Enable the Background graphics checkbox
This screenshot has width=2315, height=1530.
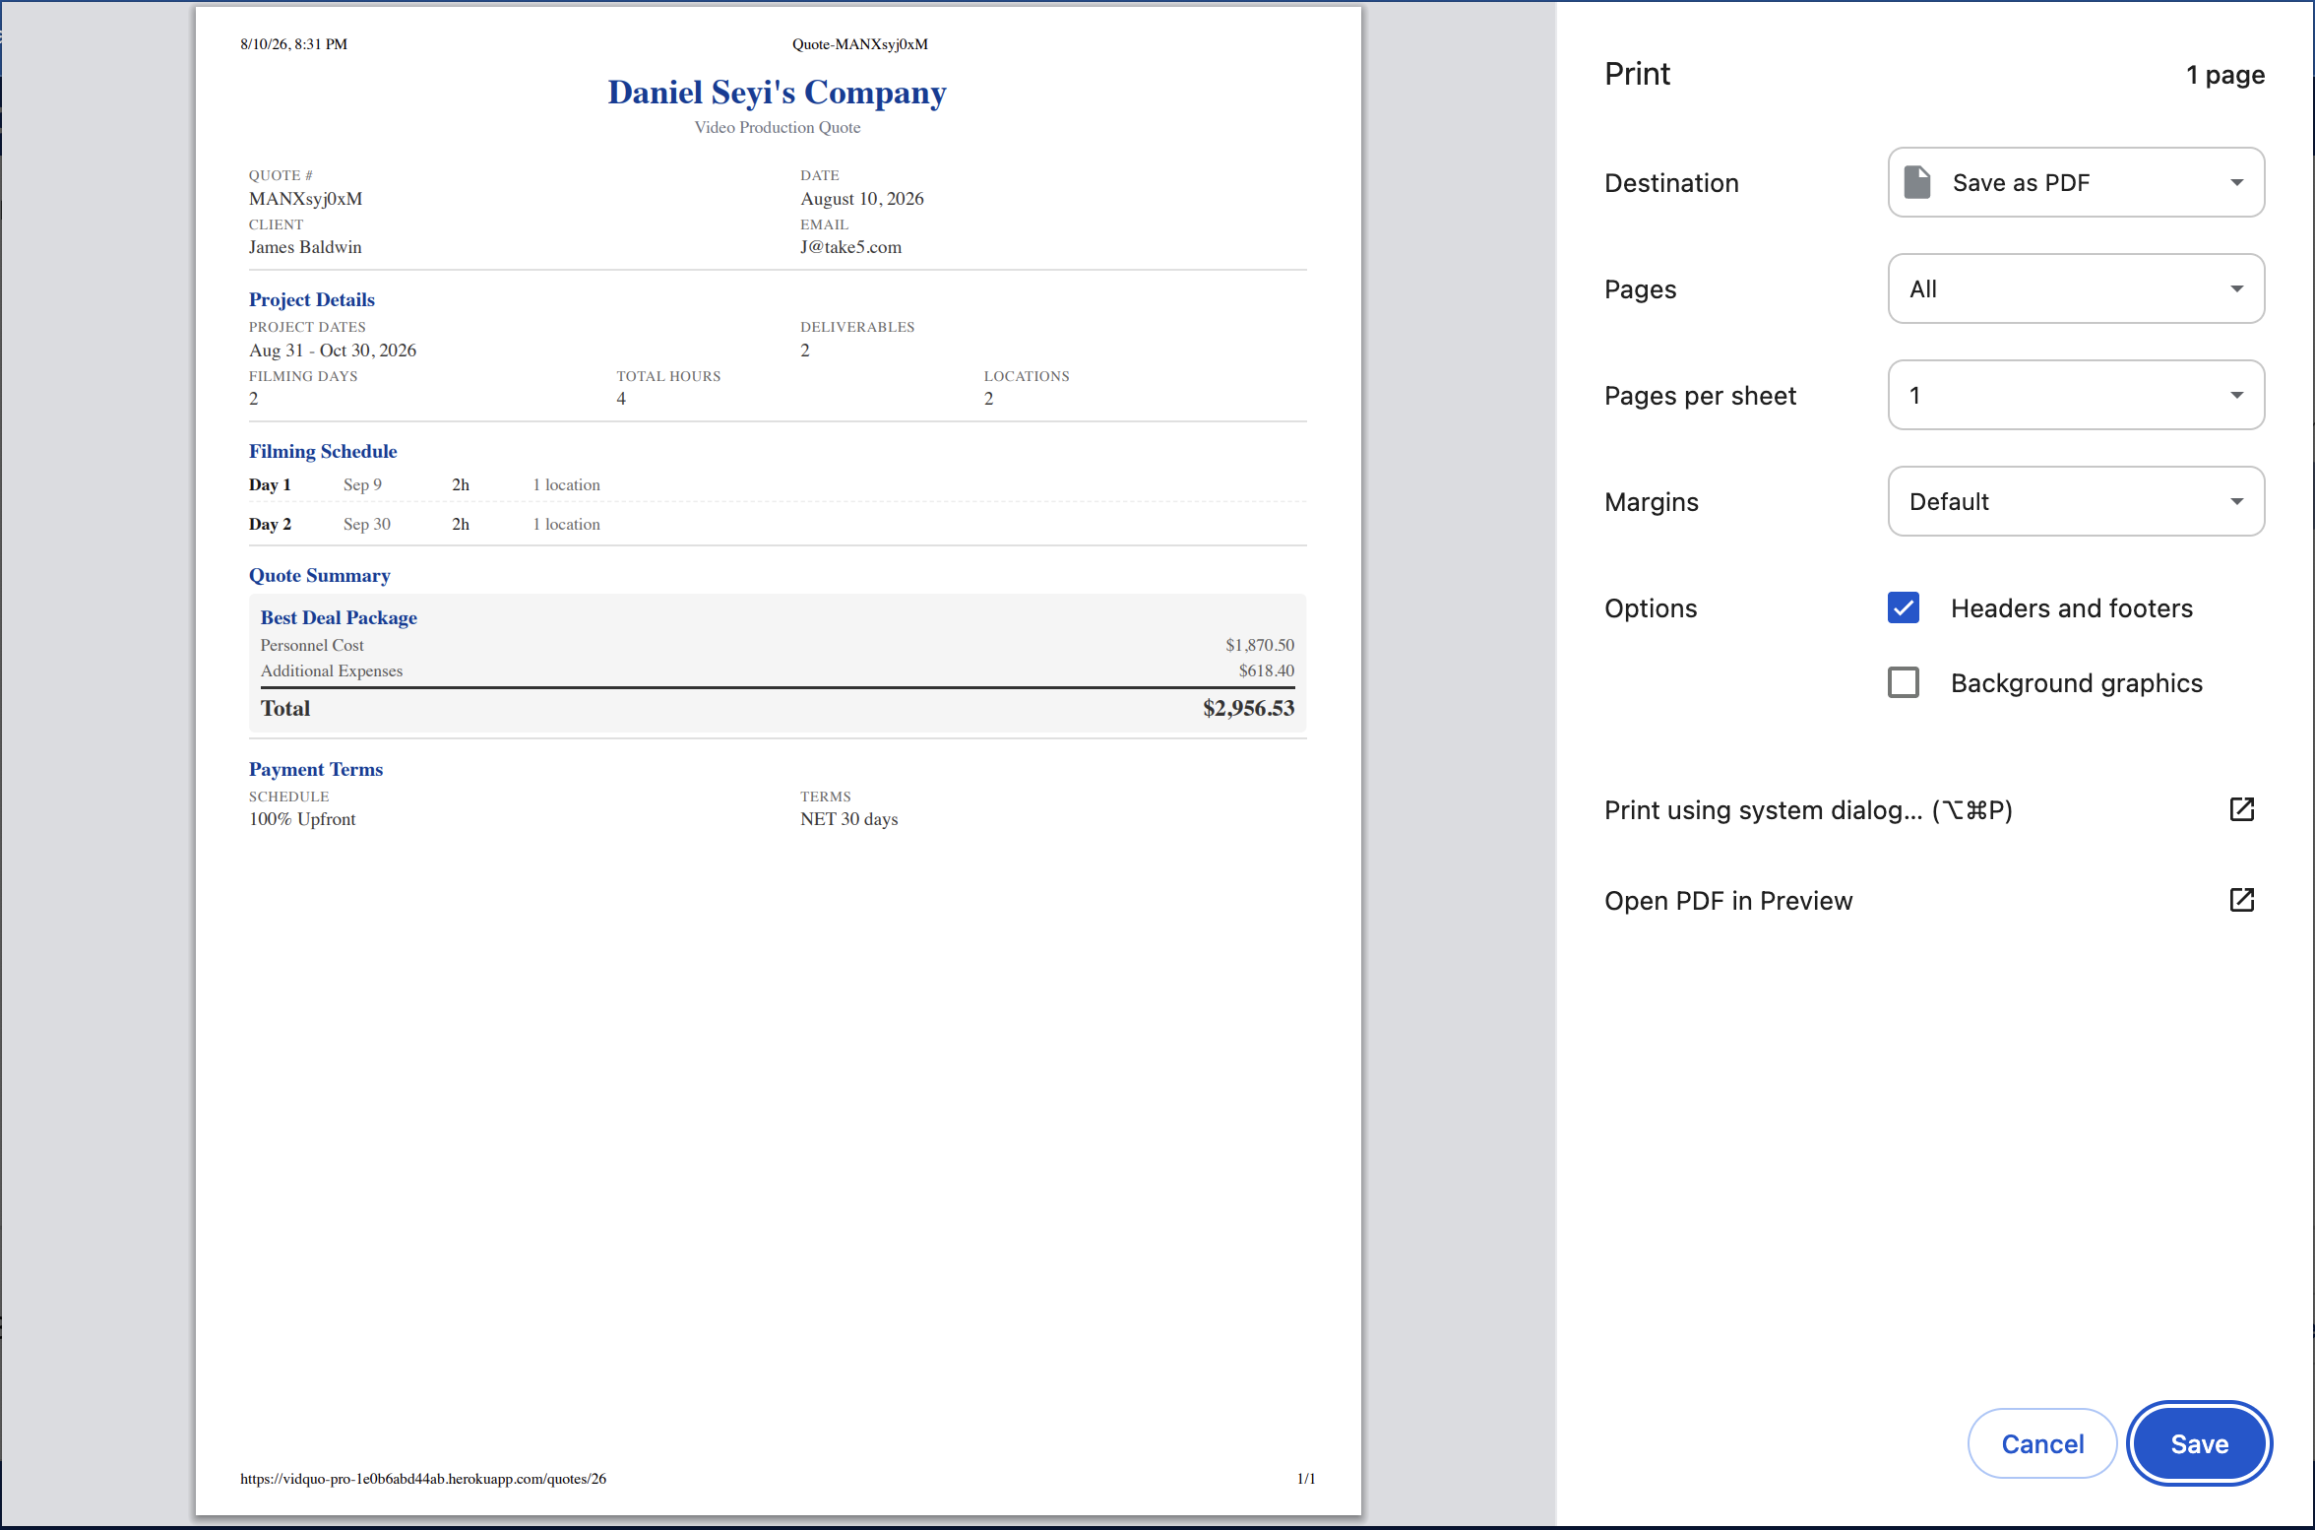point(1904,682)
